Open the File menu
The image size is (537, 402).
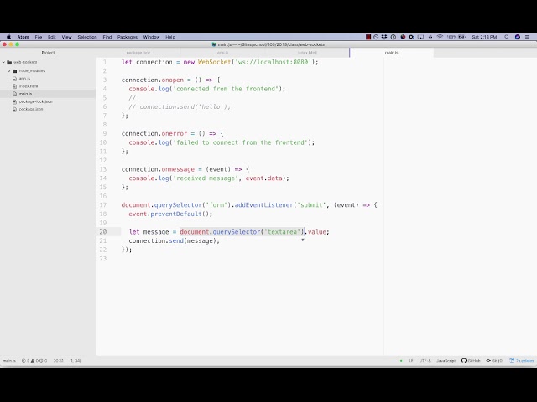[x=39, y=37]
